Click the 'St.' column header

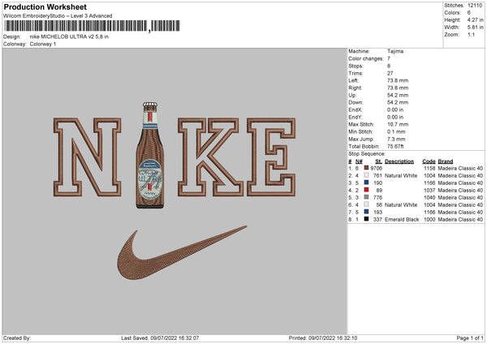click(378, 161)
